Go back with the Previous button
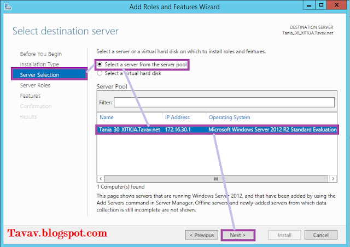Image resolution: width=350 pixels, height=247 pixels. pyautogui.click(x=202, y=235)
